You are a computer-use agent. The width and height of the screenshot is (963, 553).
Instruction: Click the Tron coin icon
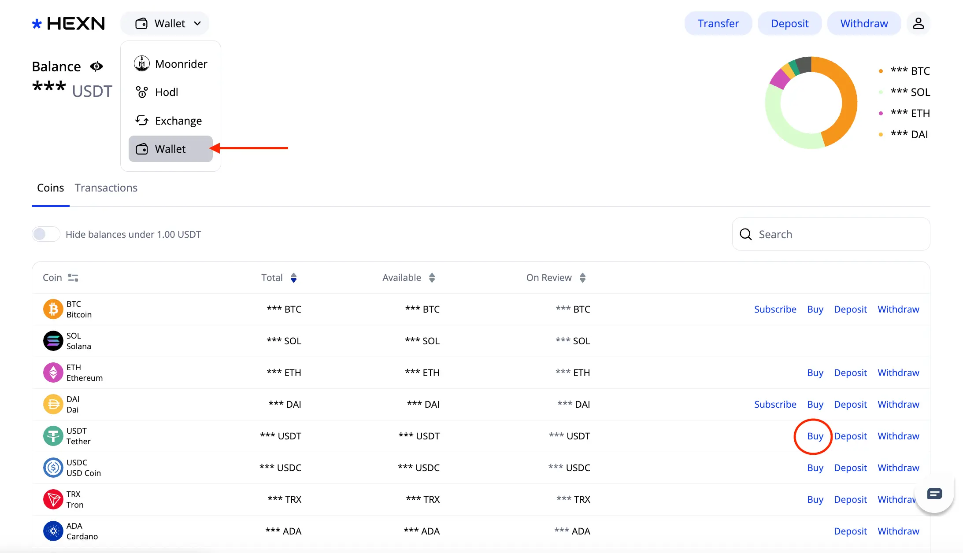(x=53, y=499)
